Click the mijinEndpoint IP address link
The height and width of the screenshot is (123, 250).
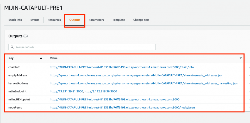(83, 92)
